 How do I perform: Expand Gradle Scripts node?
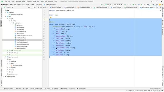coord(4,76)
